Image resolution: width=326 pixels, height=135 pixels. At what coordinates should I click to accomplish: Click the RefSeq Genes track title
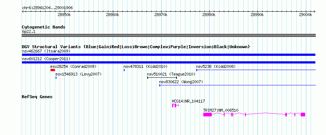[37, 97]
